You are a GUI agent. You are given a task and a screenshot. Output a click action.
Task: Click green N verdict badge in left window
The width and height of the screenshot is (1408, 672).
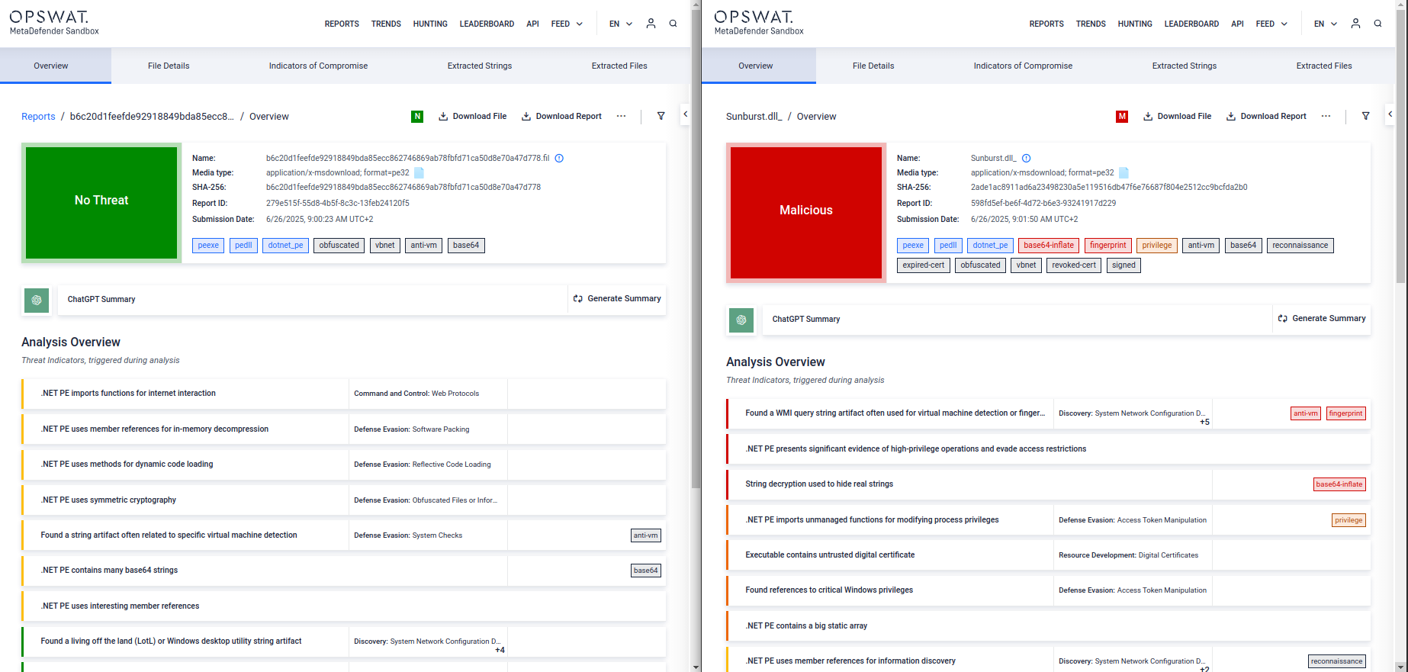coord(417,117)
